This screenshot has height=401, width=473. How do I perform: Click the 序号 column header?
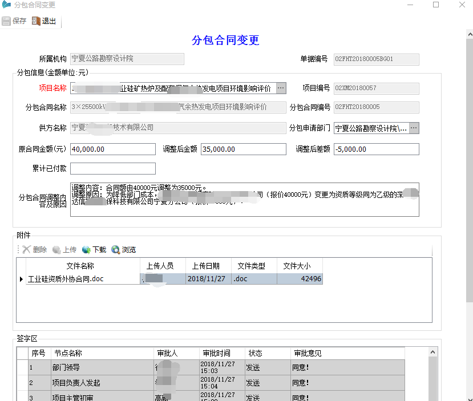[x=40, y=353]
